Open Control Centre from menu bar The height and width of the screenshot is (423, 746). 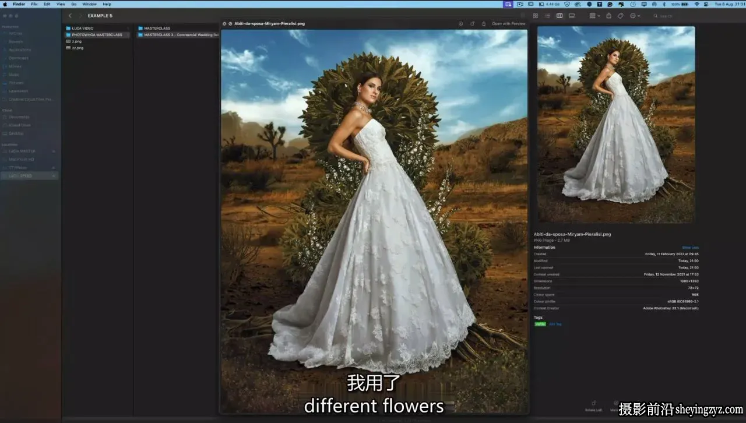pos(706,4)
